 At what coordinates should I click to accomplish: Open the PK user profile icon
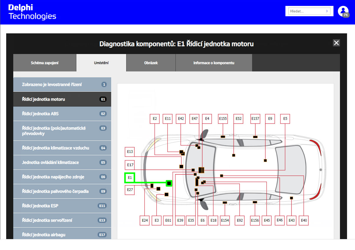[343, 11]
